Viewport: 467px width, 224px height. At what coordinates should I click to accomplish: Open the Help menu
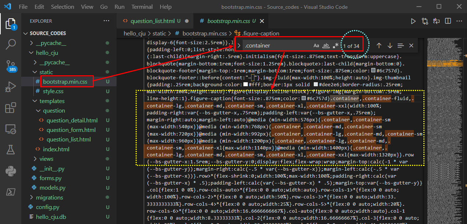[x=165, y=7]
